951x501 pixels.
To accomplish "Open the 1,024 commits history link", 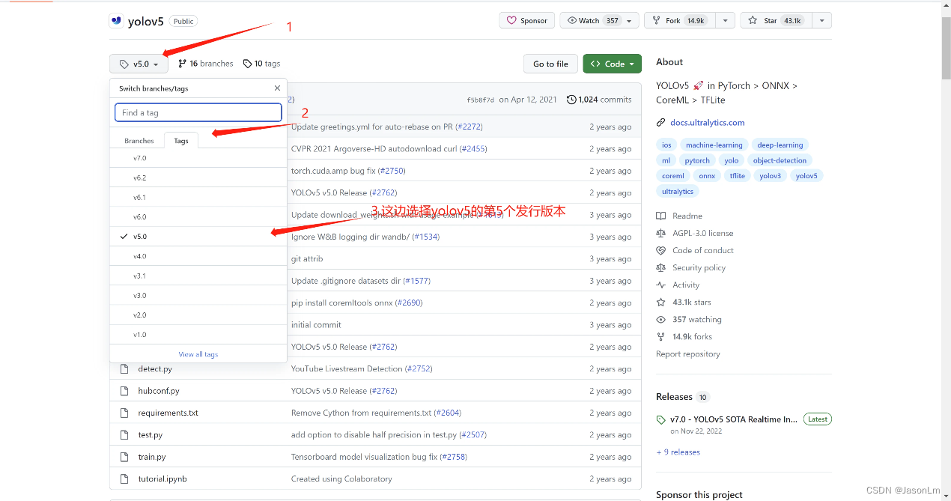I will click(599, 100).
